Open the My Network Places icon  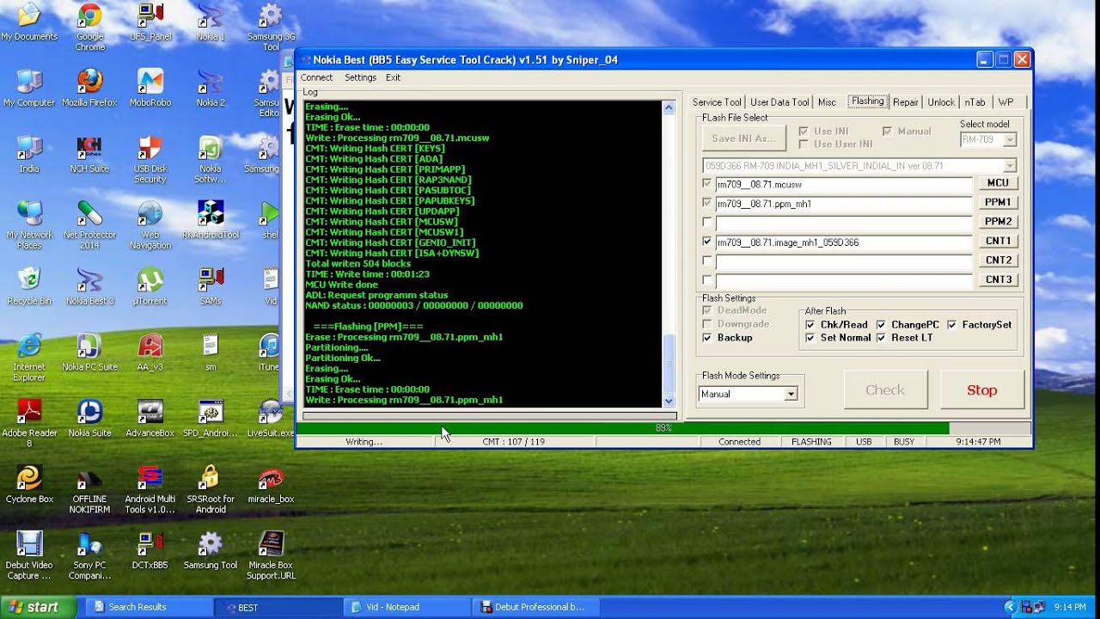(29, 225)
